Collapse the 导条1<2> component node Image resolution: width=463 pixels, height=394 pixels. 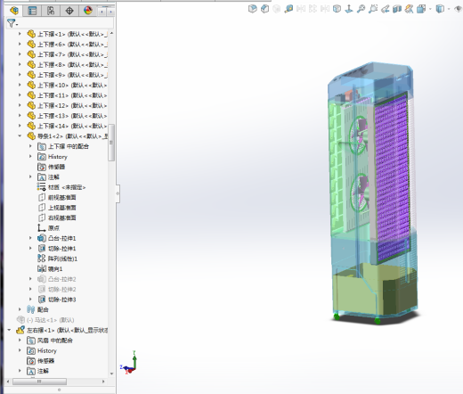20,136
